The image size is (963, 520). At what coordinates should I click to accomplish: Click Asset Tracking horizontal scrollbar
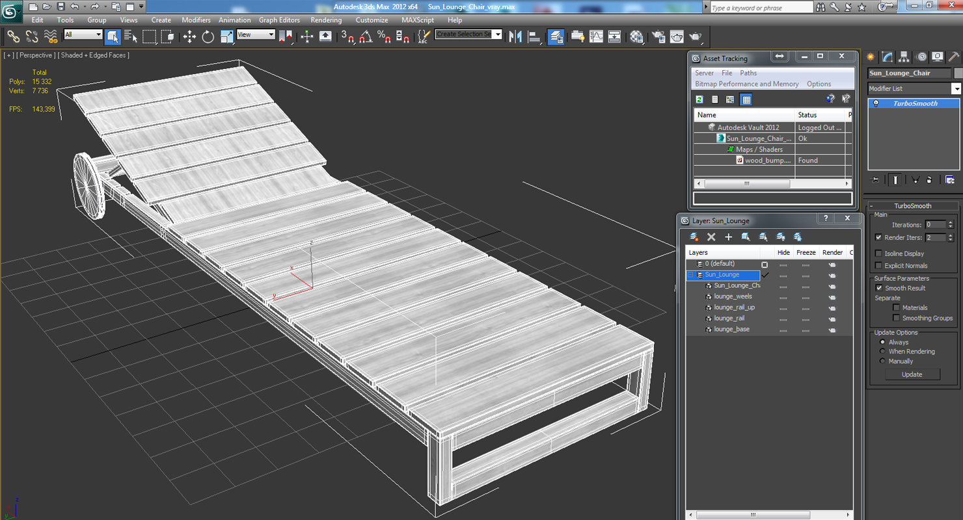pos(747,184)
